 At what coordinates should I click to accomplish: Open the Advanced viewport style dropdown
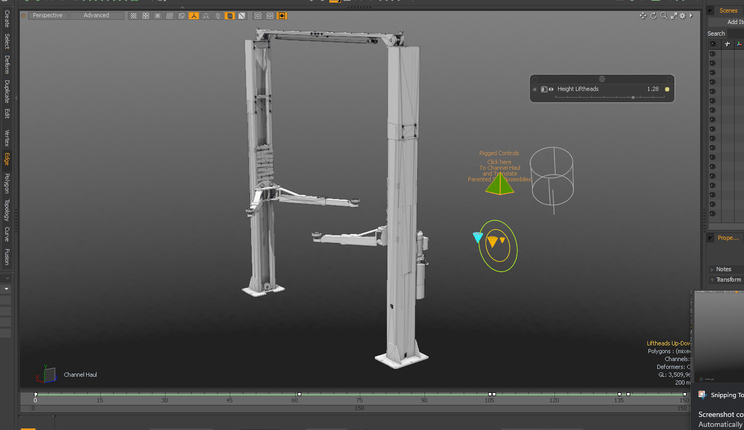point(97,16)
